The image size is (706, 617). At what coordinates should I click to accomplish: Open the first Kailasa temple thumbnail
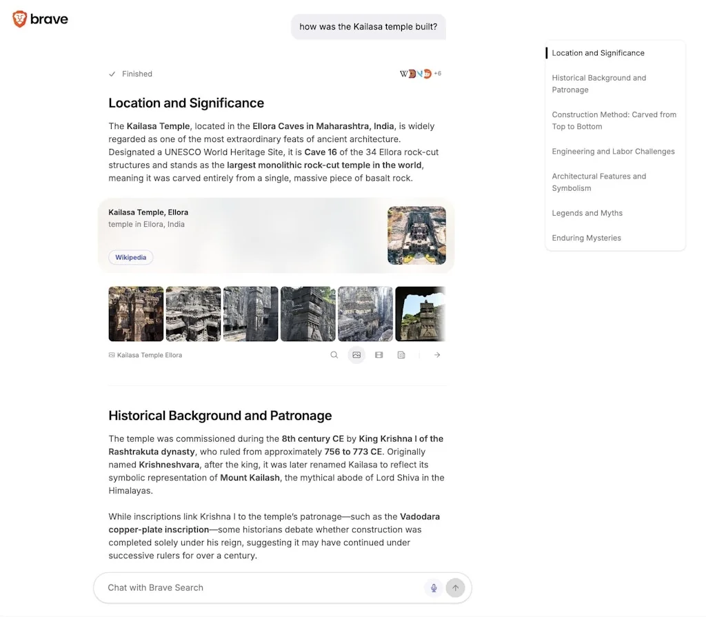click(x=136, y=313)
